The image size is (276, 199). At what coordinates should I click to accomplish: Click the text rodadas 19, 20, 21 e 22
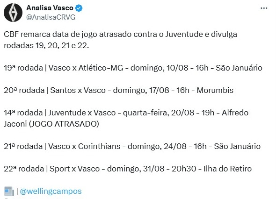click(x=46, y=45)
